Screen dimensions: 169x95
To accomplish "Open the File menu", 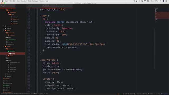I will pos(11,1).
